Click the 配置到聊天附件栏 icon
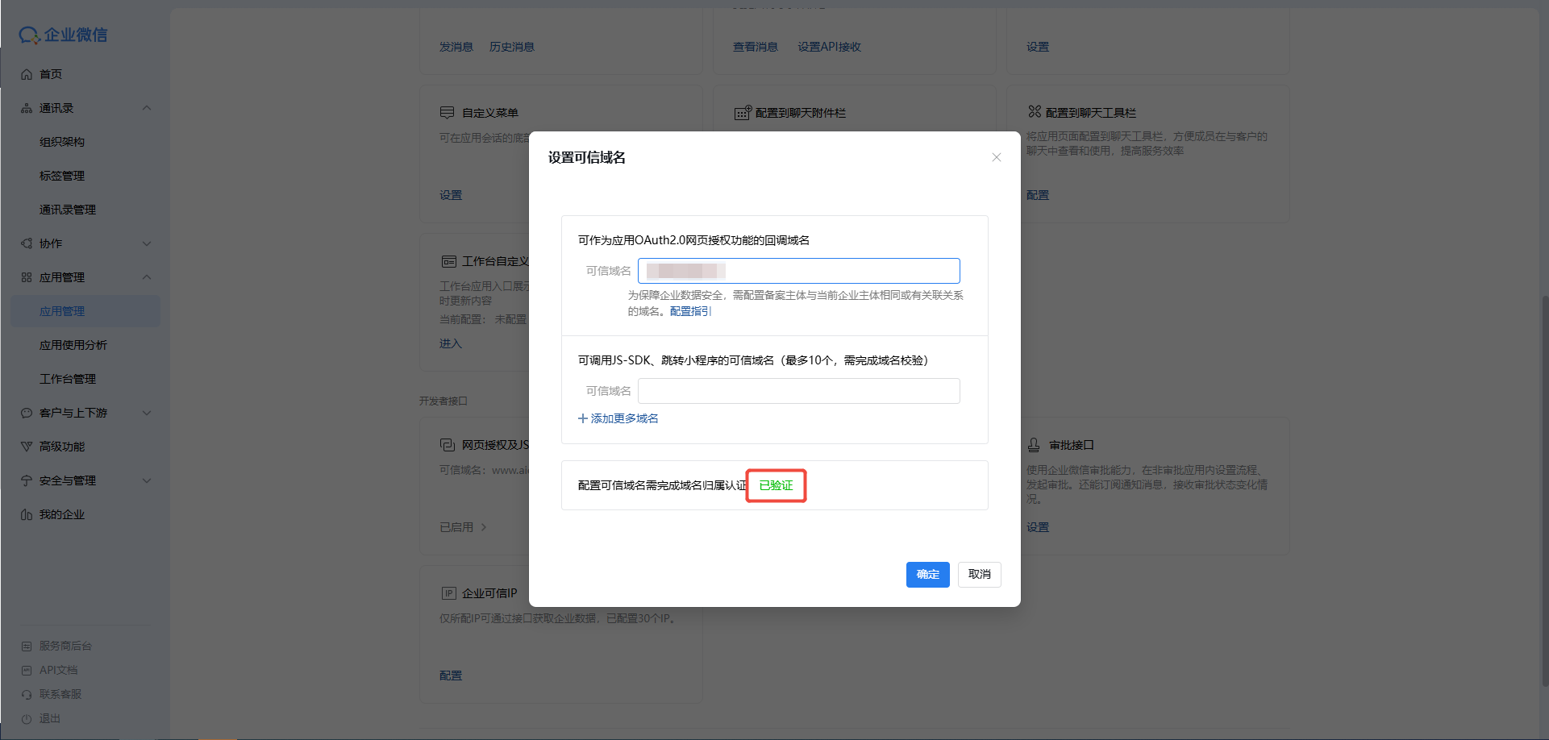1549x740 pixels. point(743,113)
